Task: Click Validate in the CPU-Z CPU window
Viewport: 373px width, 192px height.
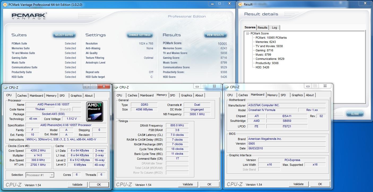Action: 77,185
